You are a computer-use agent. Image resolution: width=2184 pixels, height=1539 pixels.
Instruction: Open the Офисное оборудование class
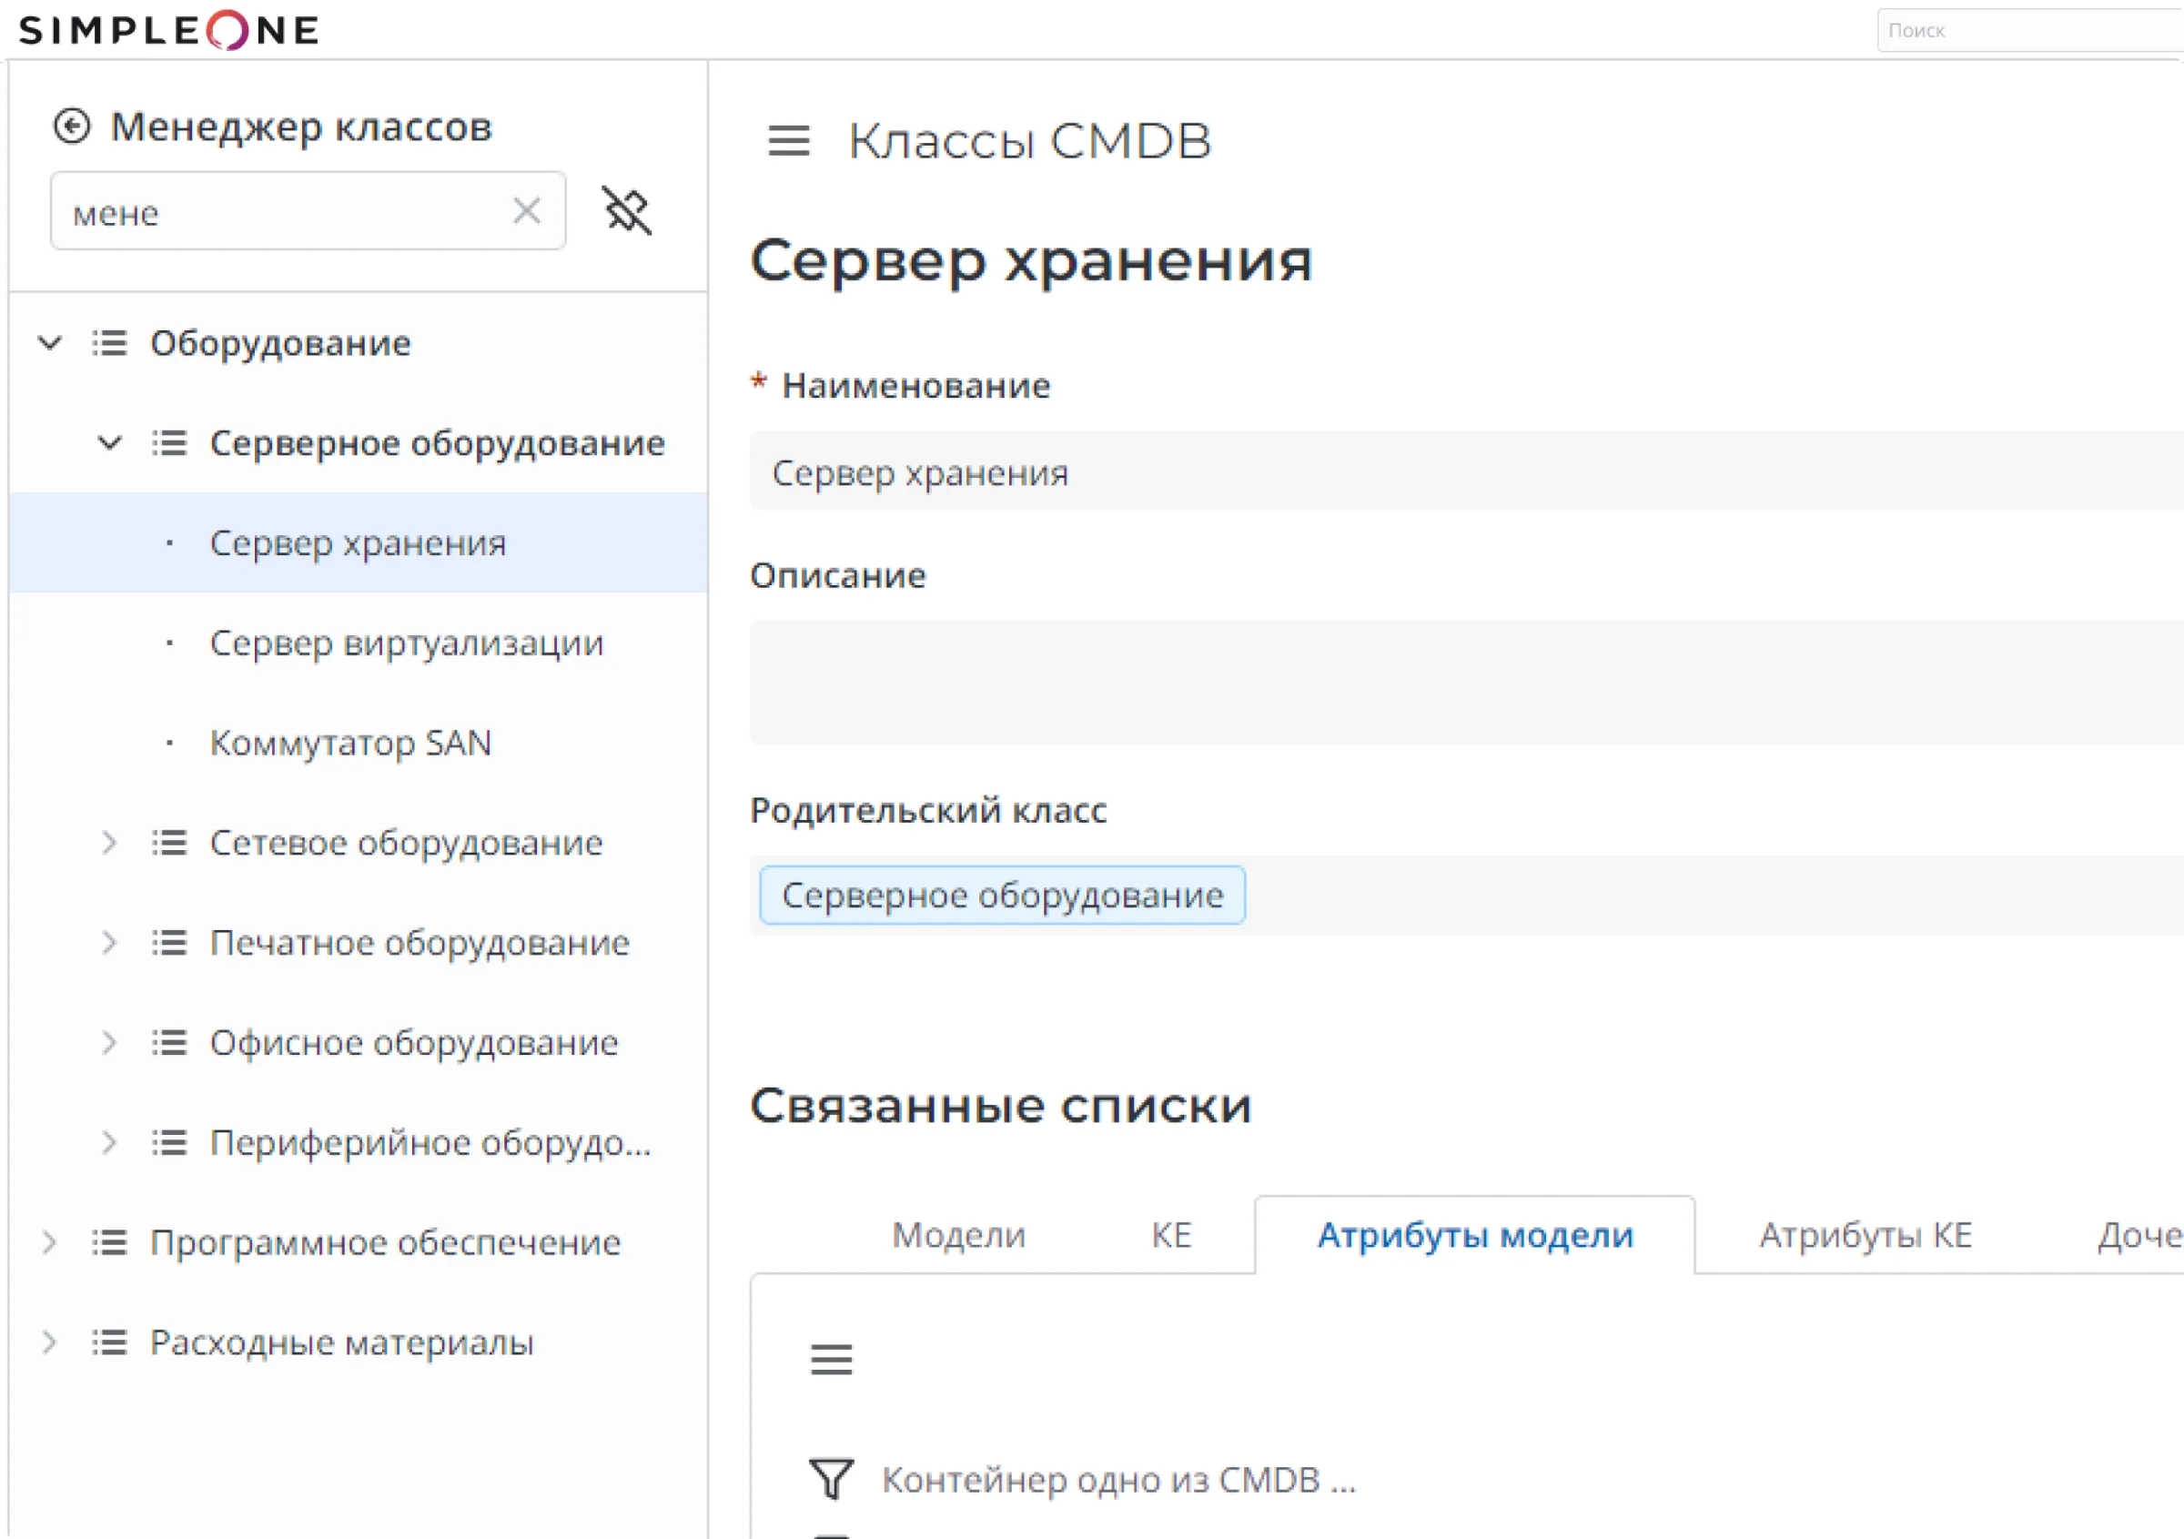coord(414,1042)
